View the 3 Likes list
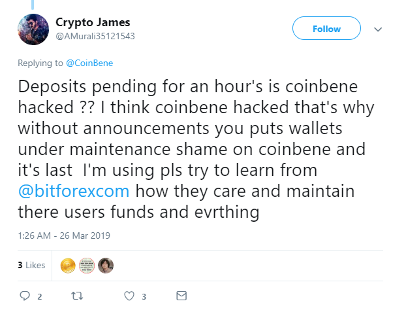Viewport: 406px width, 314px height. coord(31,266)
